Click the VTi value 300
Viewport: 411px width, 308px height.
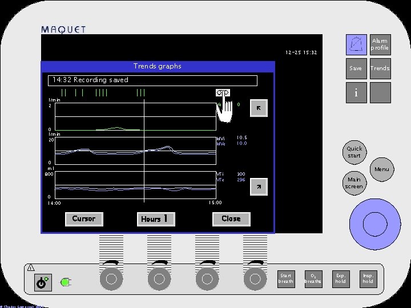click(241, 174)
